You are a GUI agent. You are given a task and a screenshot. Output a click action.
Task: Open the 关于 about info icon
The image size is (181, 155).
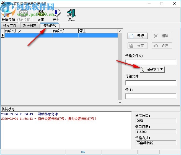click(56, 14)
